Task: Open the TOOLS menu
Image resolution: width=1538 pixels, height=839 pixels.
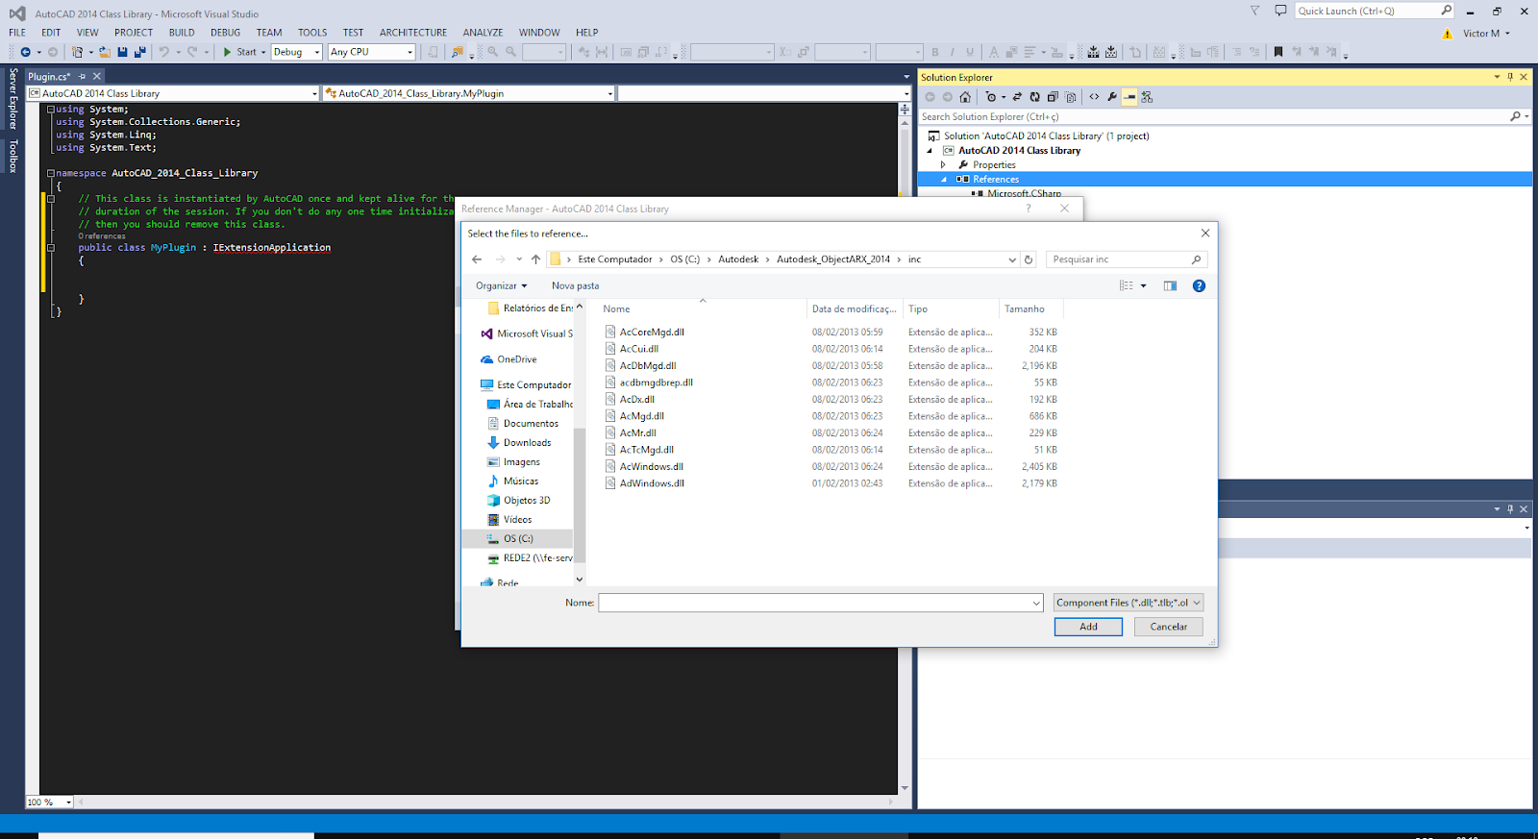Action: tap(312, 33)
